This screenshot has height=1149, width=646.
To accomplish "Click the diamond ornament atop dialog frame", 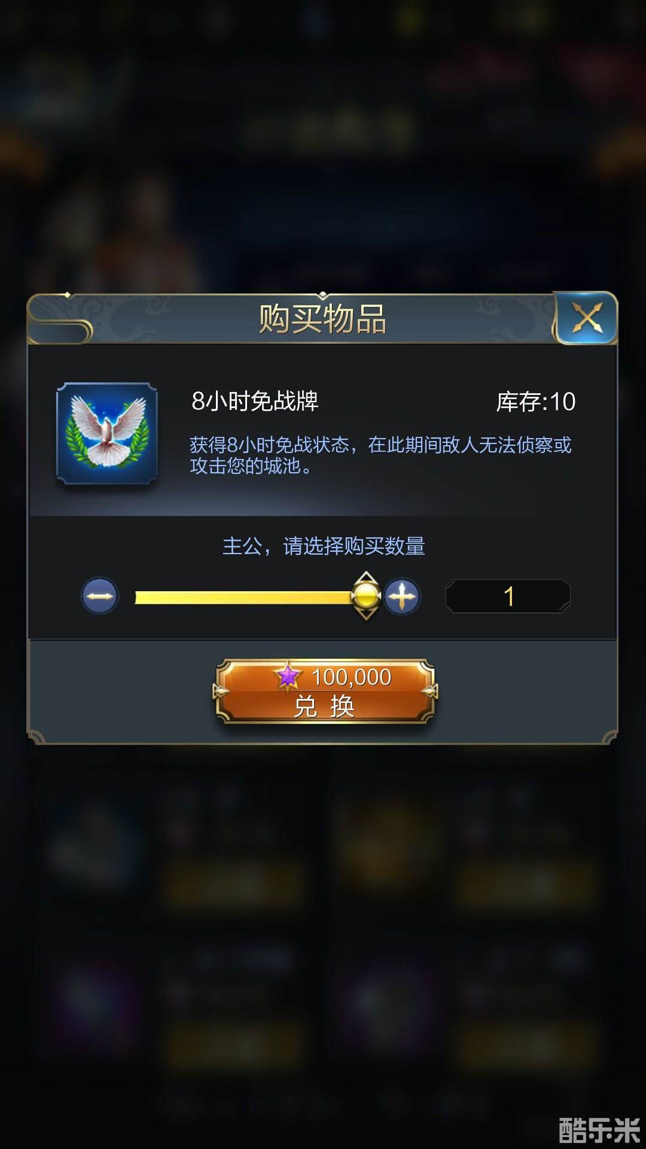I will point(323,296).
